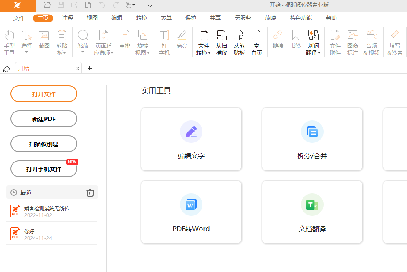The image size is (407, 272).
Task: Select the 选择 text selection tool
Action: coord(26,40)
